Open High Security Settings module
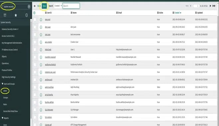 tap(9, 77)
